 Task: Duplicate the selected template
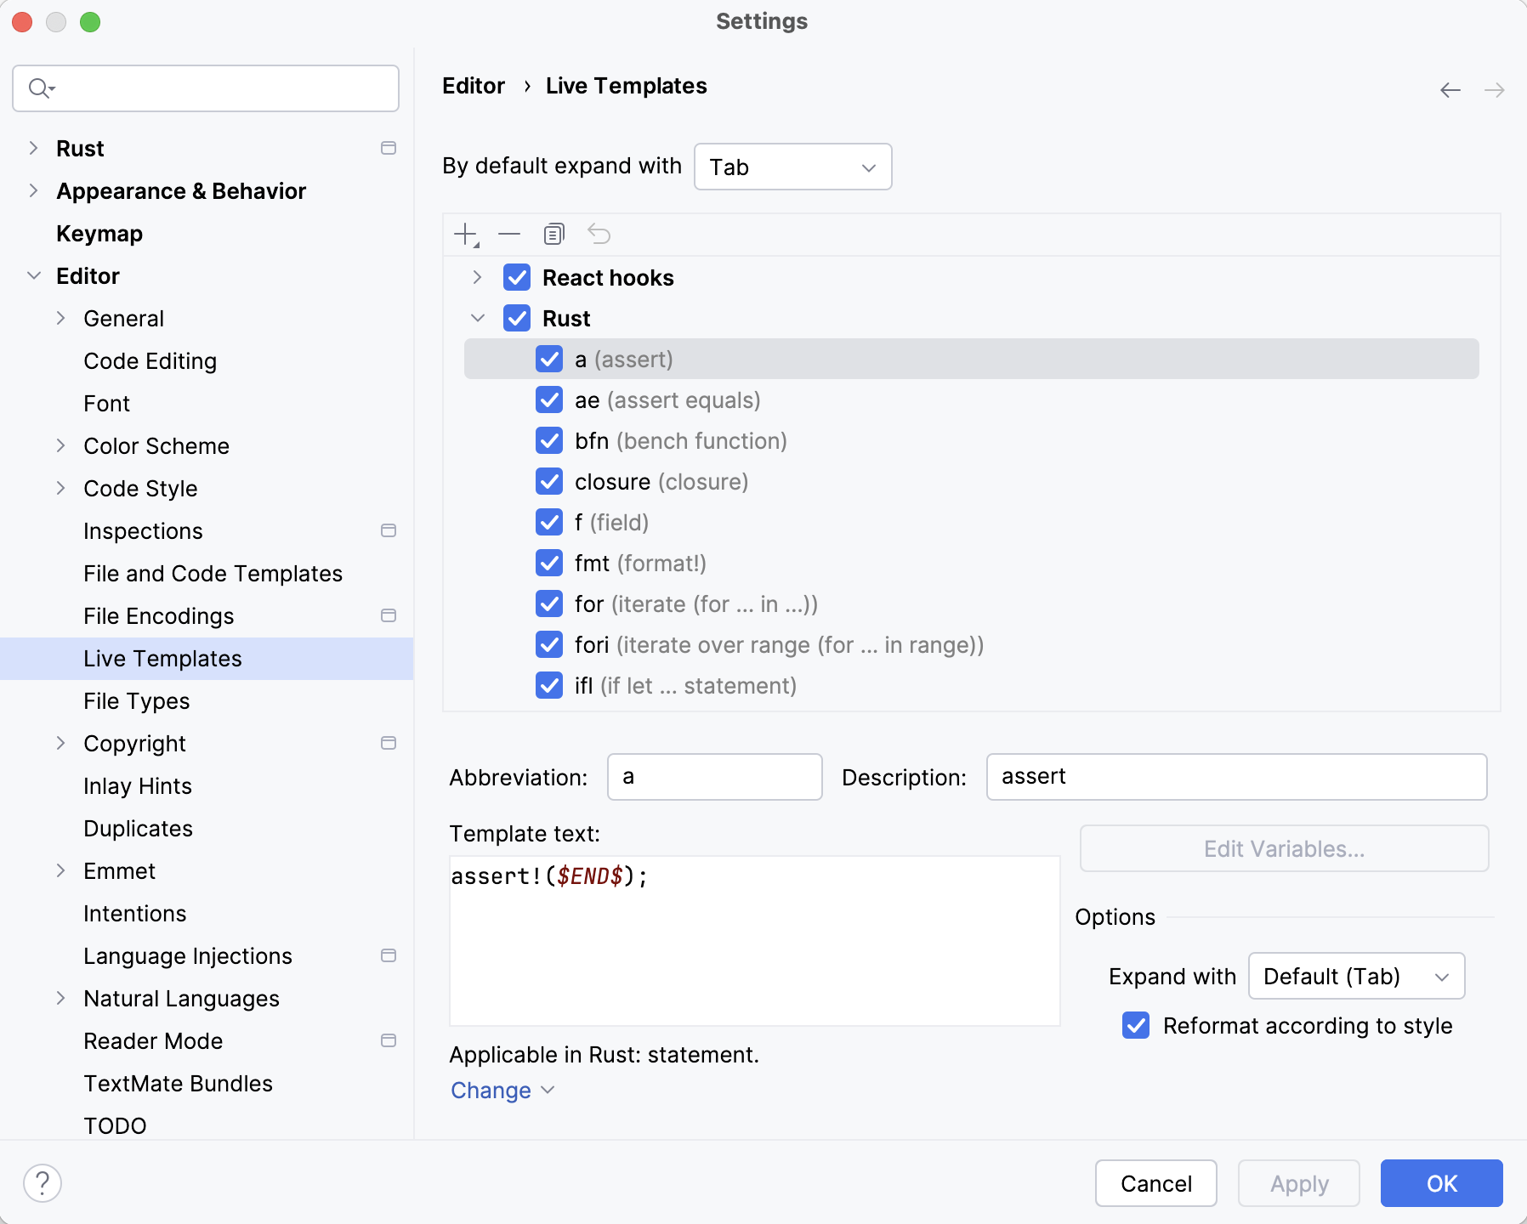[553, 234]
